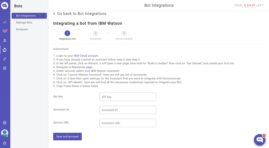Select Bot Integrations menu item

point(29,16)
